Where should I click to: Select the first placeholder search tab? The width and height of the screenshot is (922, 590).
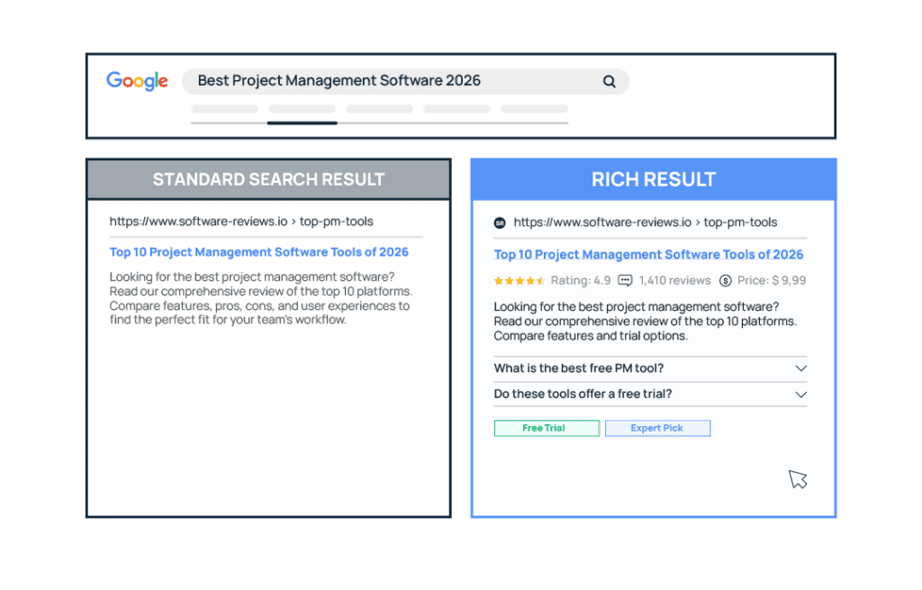pos(224,110)
